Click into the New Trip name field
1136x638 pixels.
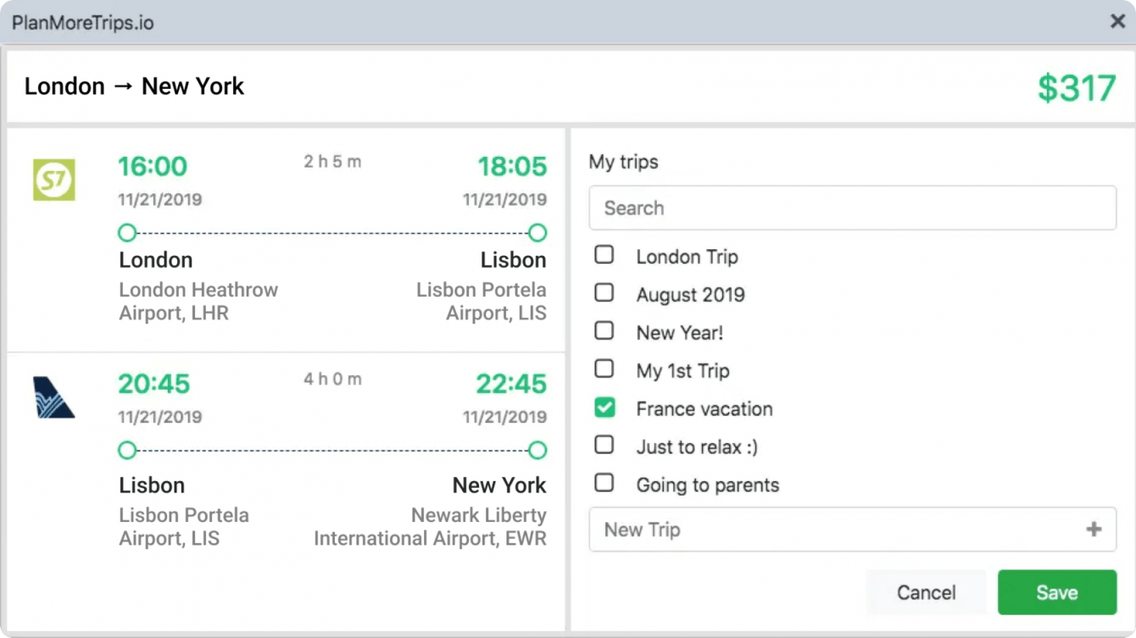831,530
